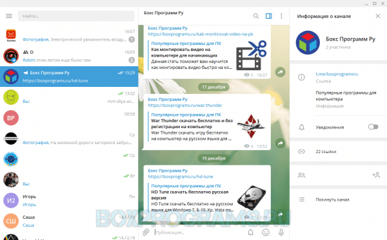Close the channel information panel

[378, 16]
